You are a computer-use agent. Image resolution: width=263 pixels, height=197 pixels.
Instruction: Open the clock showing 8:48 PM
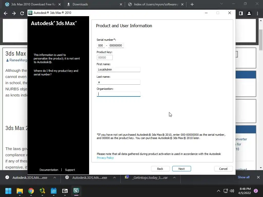click(245, 191)
